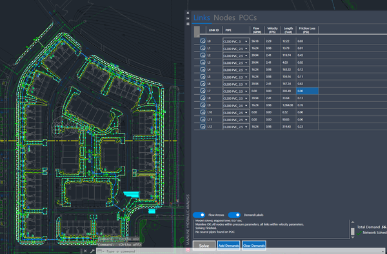Switch to the POCs tab

(248, 18)
